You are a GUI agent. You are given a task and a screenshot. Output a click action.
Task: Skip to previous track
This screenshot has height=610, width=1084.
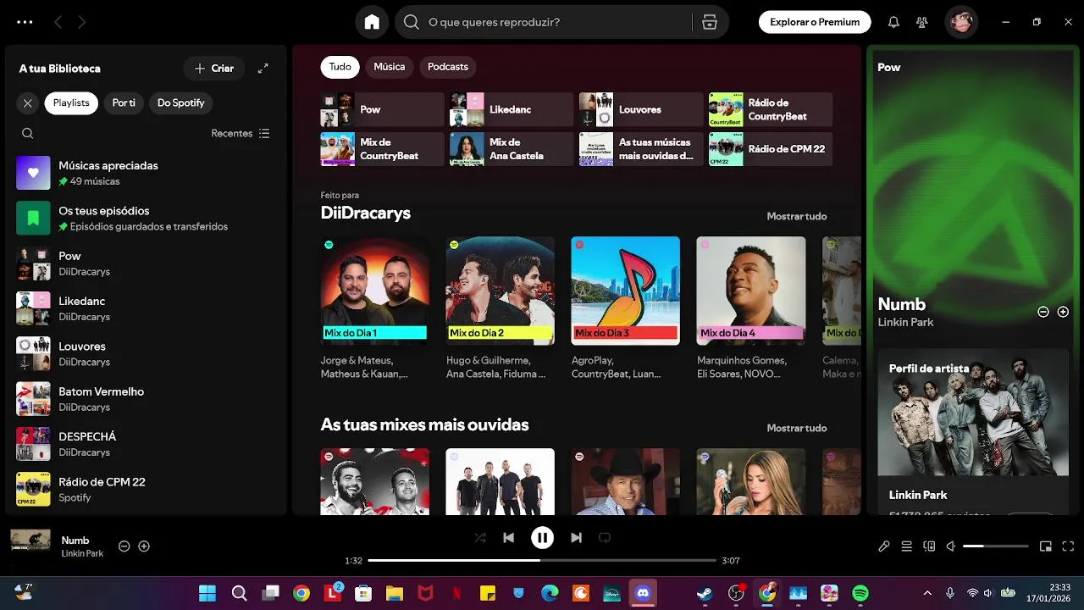(x=508, y=537)
